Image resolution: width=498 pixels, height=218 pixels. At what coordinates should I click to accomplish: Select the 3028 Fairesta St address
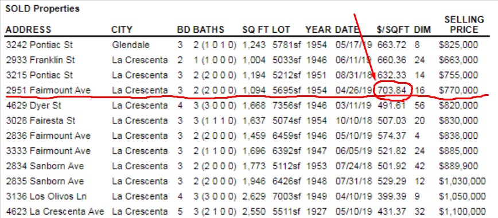40,120
